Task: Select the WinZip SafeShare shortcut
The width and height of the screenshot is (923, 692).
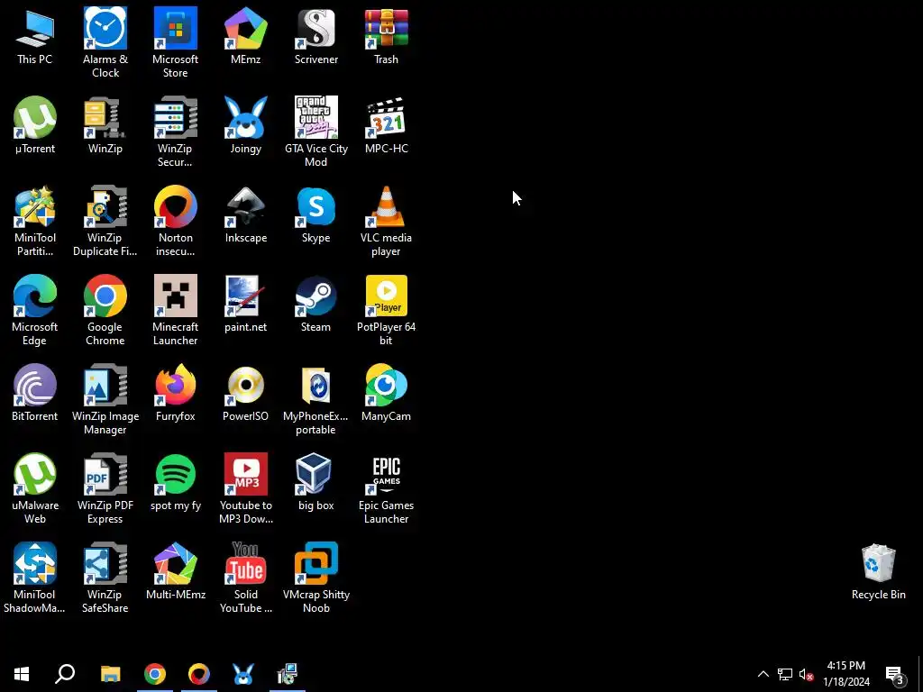Action: [x=105, y=578]
